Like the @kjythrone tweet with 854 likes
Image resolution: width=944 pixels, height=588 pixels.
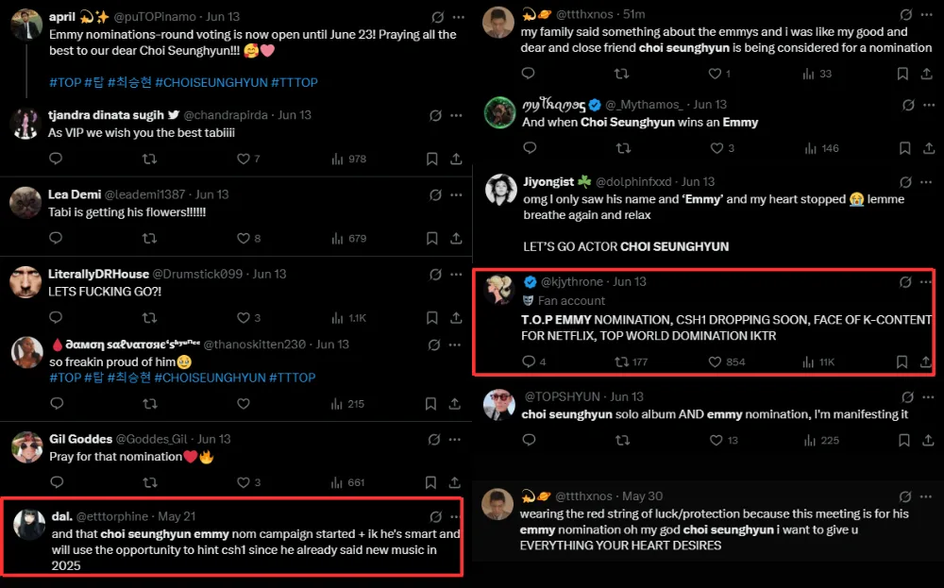tap(715, 361)
